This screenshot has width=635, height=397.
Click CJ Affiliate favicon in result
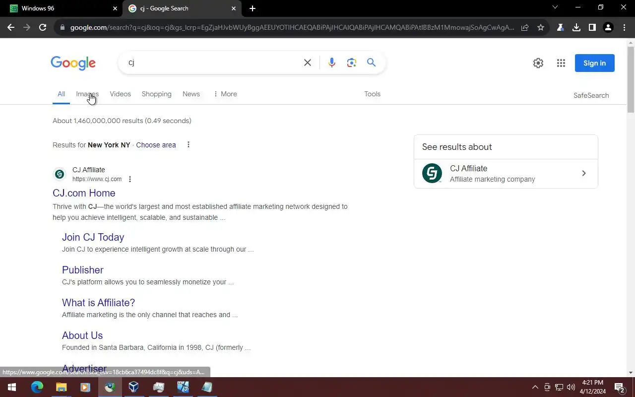[60, 174]
